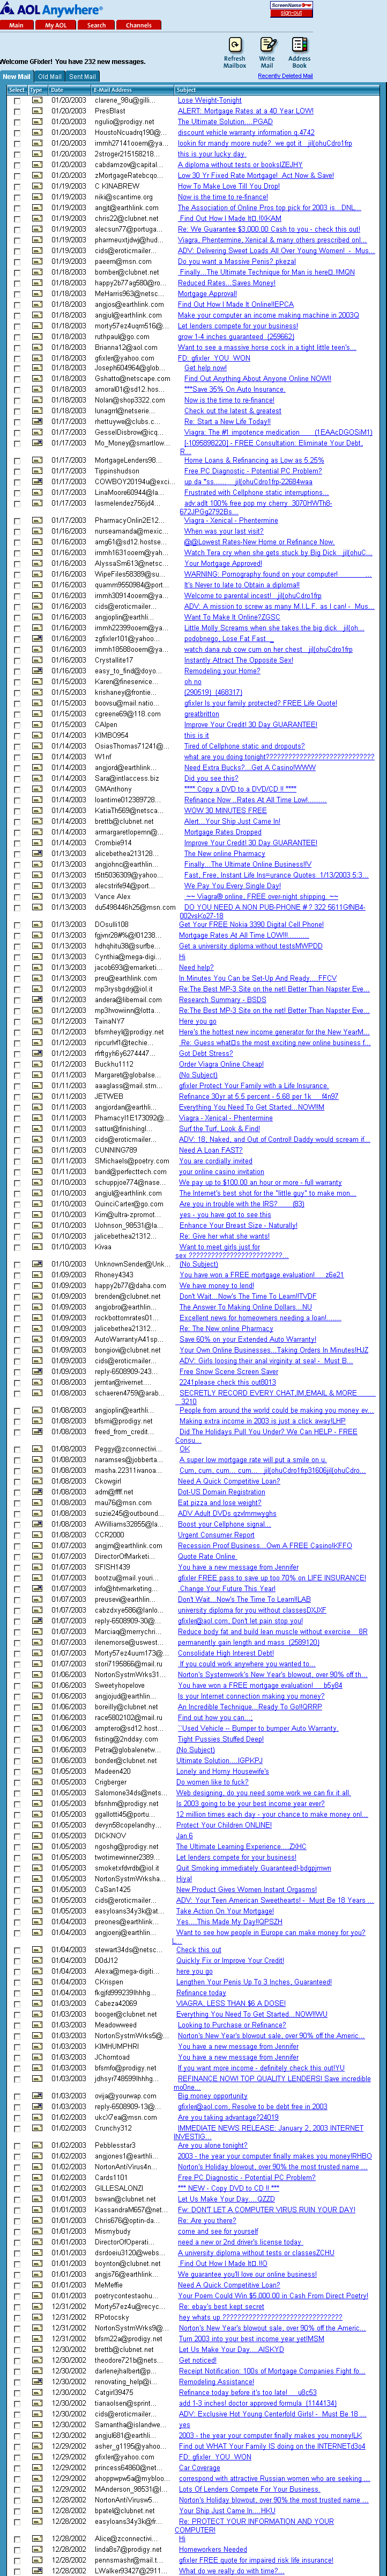Screen dimensions: 387x2576
Task: Open Instantly Attract The Opposite Sex! message
Action: pyautogui.click(x=237, y=660)
